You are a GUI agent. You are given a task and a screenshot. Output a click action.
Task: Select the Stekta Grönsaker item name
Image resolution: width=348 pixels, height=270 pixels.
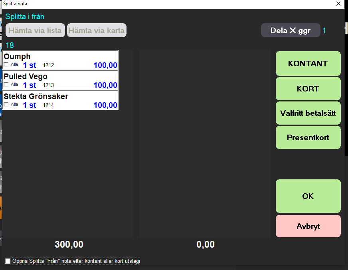pyautogui.click(x=36, y=96)
